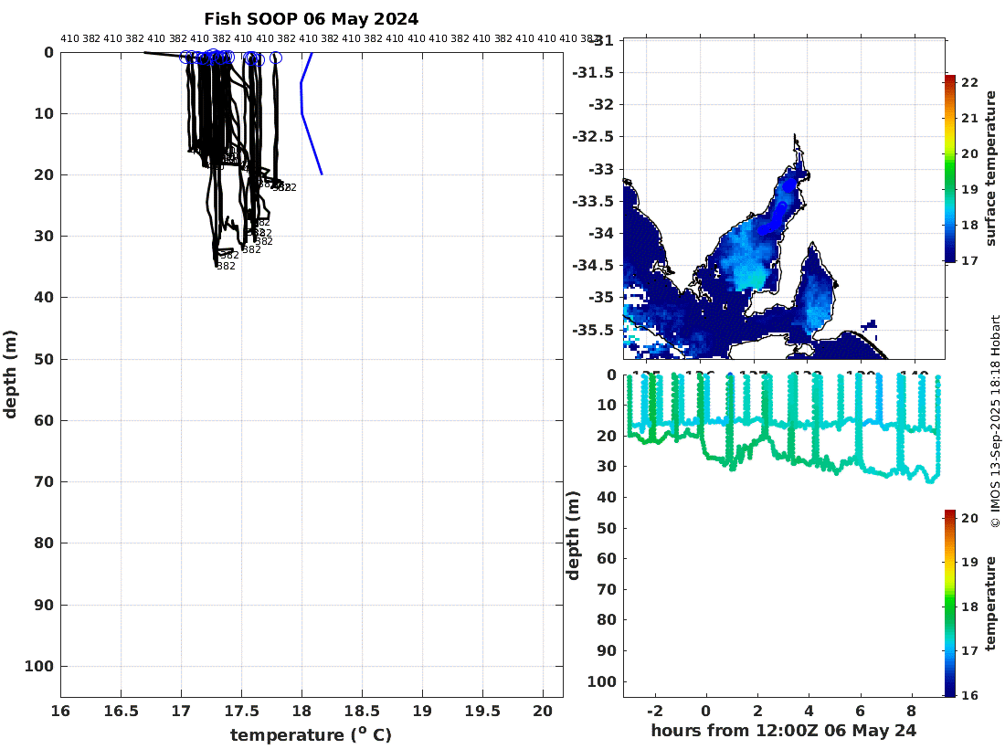Click the 'hours from 12:00Z 06 May 24' label
Image resolution: width=1005 pixels, height=749 pixels.
tap(783, 731)
